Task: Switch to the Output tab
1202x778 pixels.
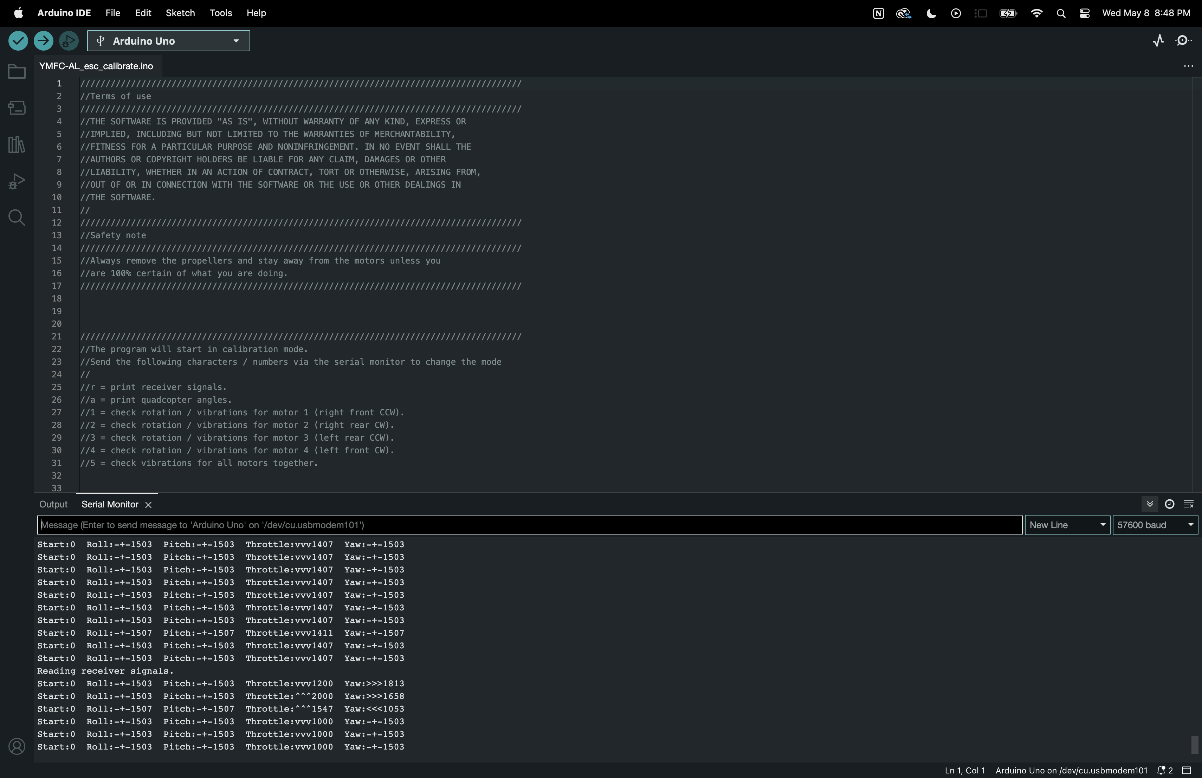Action: (53, 504)
